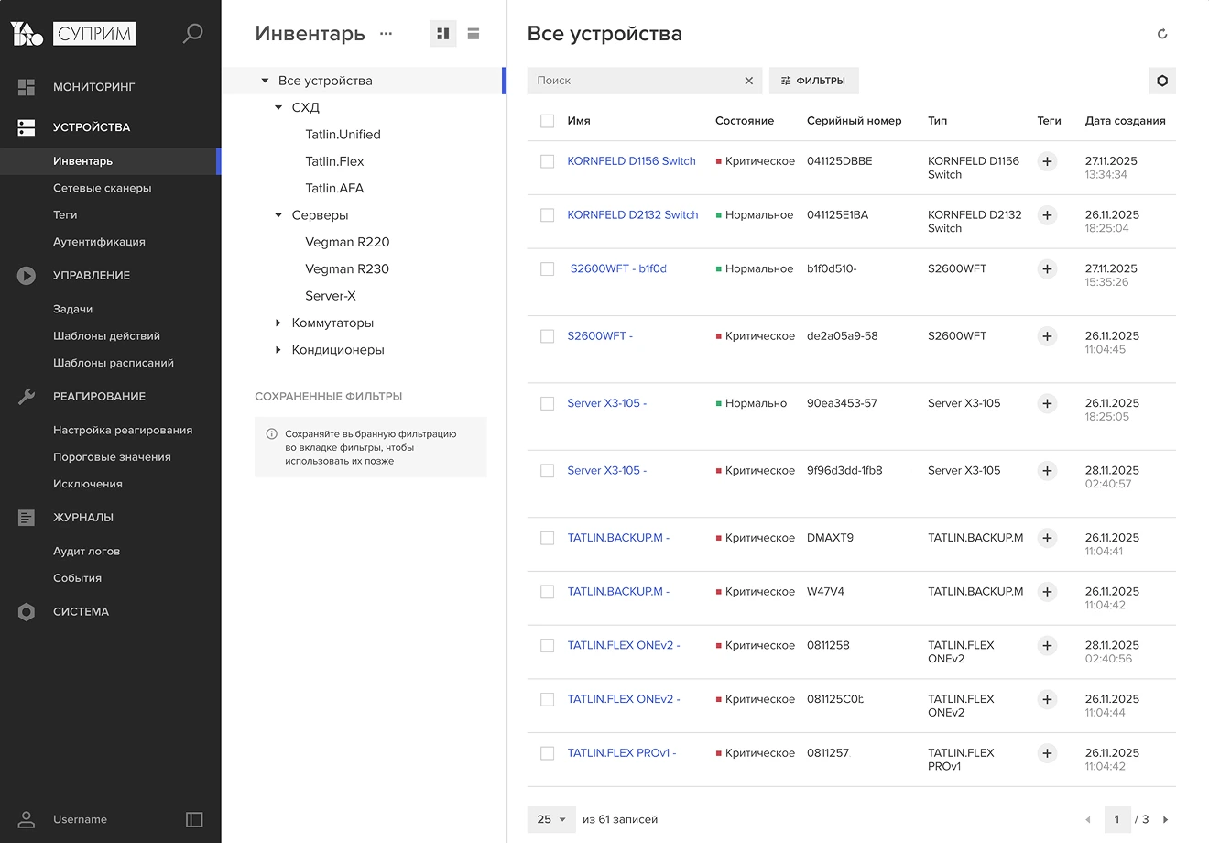The height and width of the screenshot is (843, 1209).
Task: Open table column settings hexagon icon
Action: point(1162,81)
